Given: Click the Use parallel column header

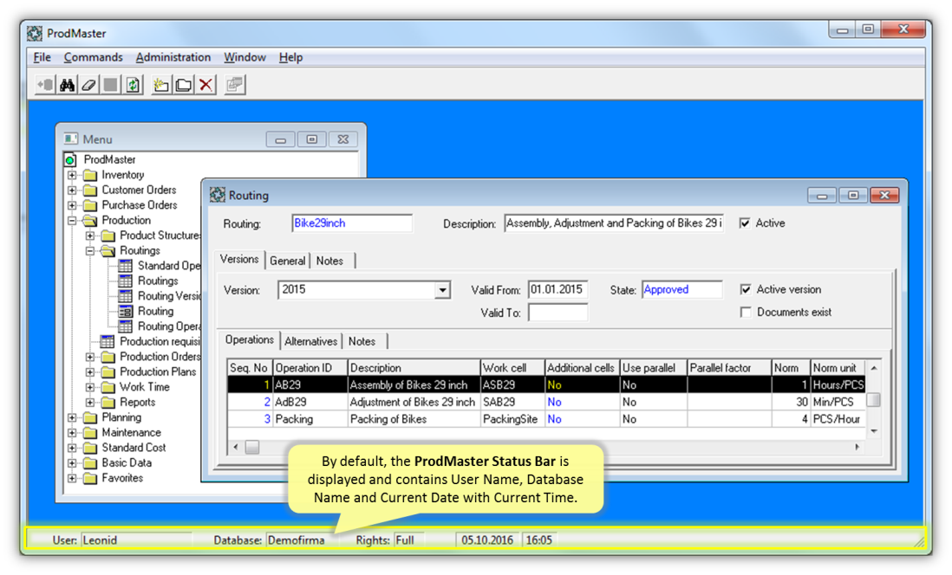Looking at the screenshot, I should pyautogui.click(x=653, y=367).
